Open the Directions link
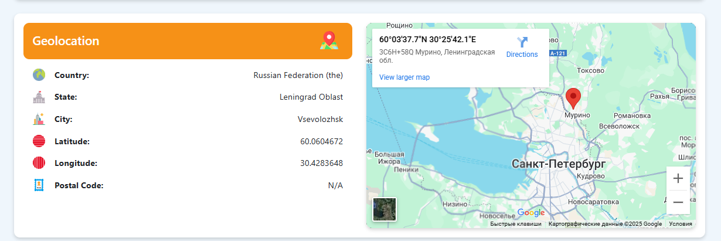This screenshot has height=241, width=721. tap(522, 55)
